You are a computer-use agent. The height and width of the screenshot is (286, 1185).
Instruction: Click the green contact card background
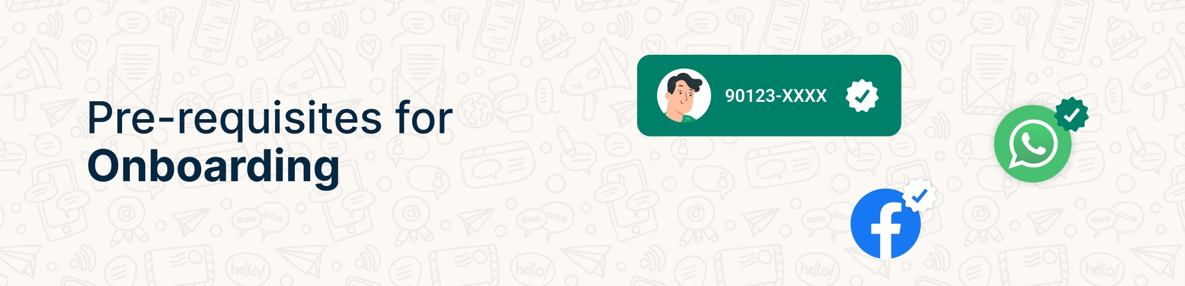coord(769,95)
